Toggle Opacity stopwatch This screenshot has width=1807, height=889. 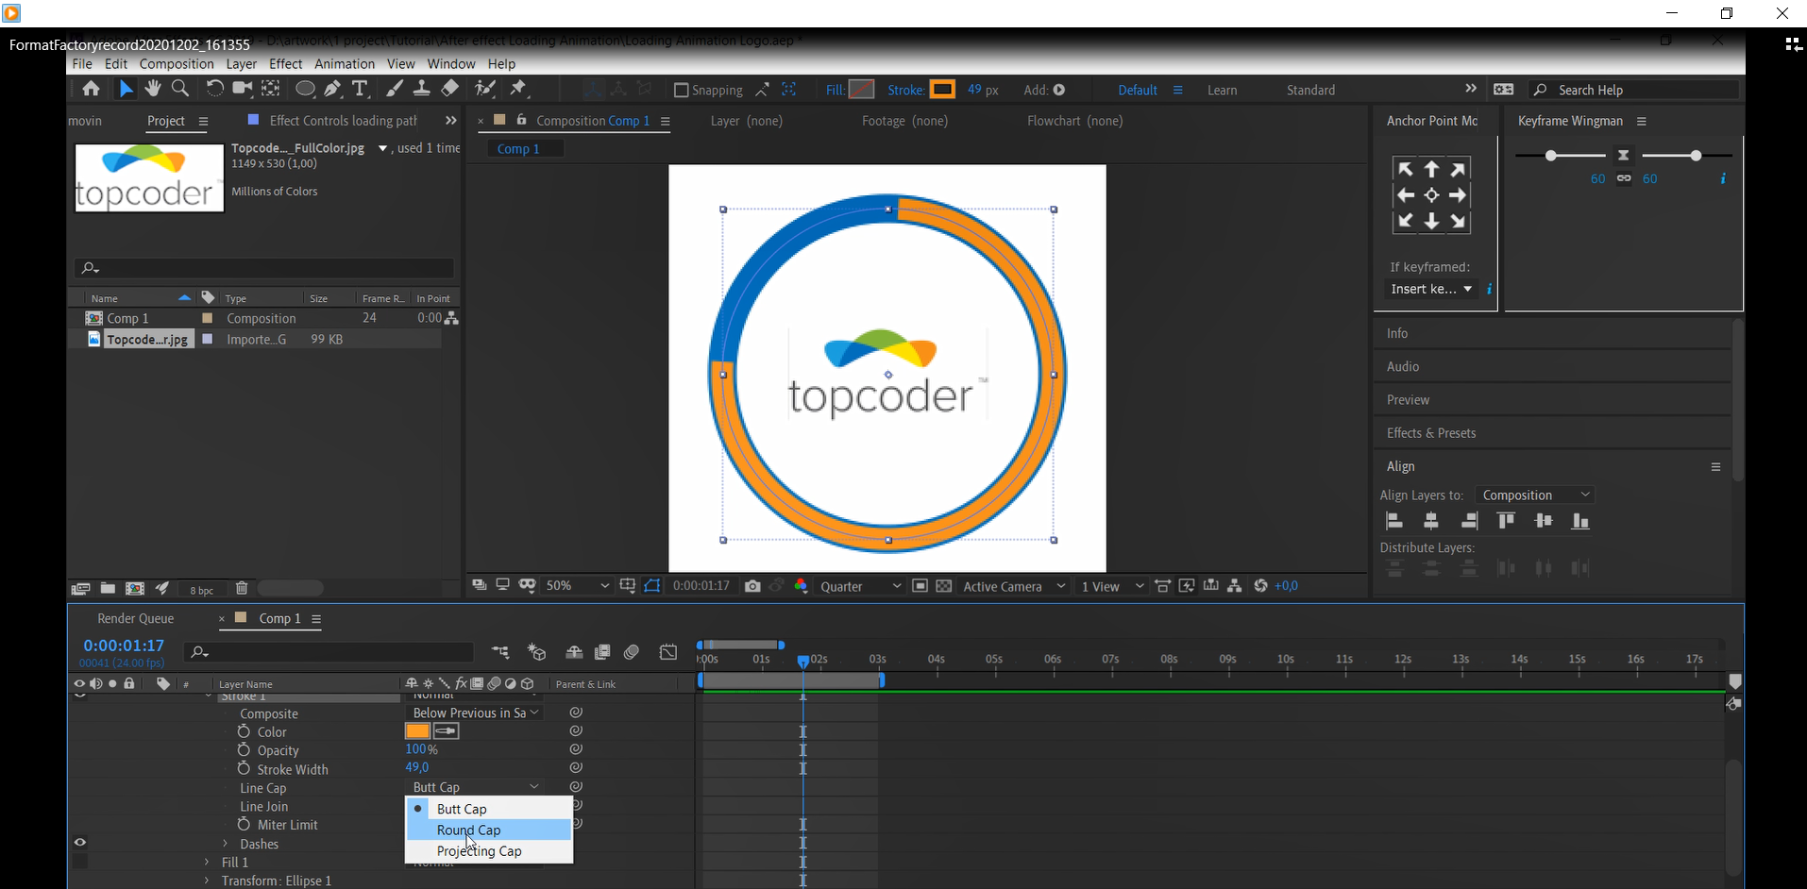[244, 750]
